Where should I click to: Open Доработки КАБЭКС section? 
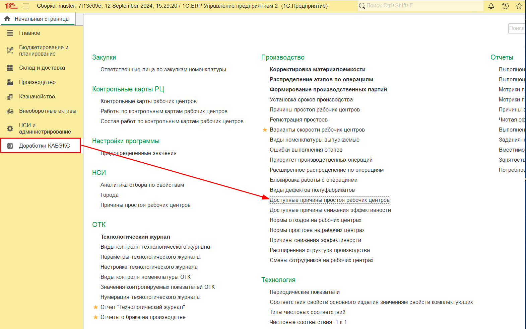(41, 146)
